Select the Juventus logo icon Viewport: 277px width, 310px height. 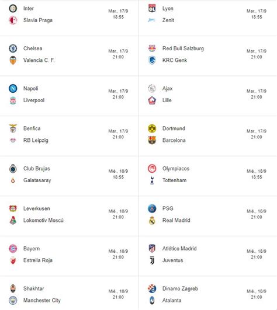pos(152,260)
